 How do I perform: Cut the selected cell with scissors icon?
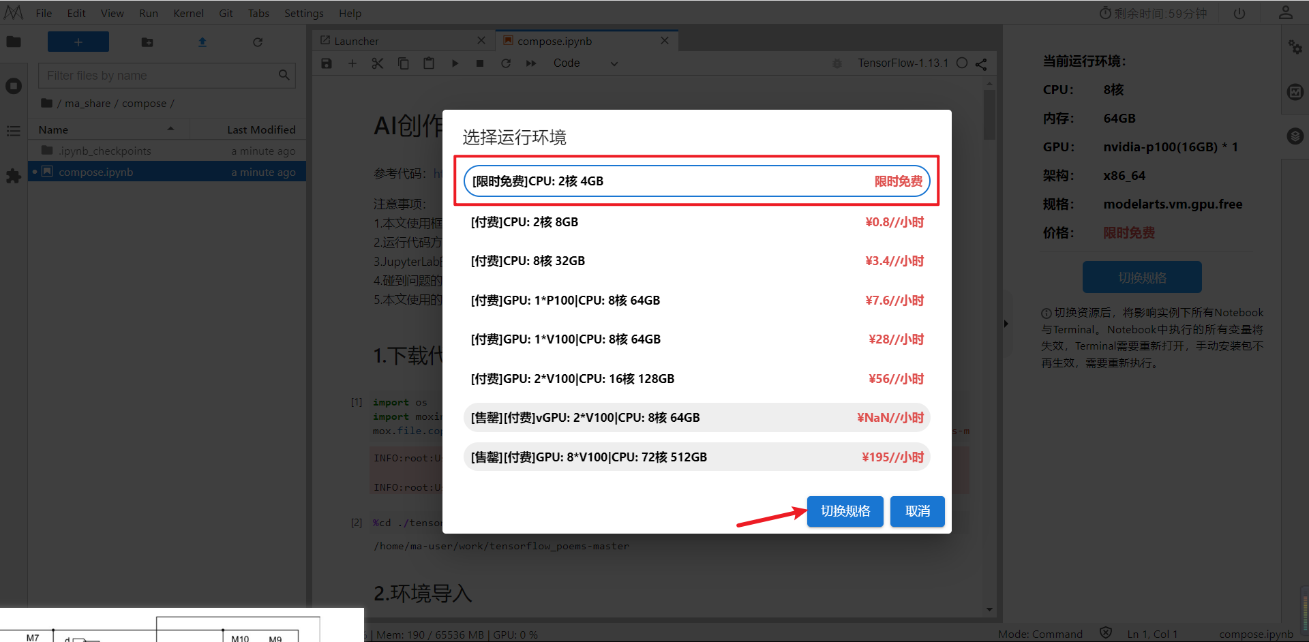pos(378,63)
